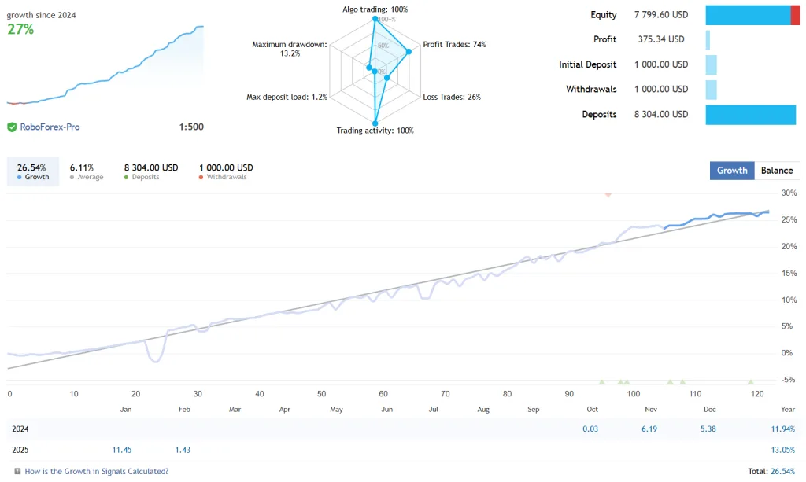Viewport: 806px width, 482px height.
Task: Toggle the Deposits series in chart legend
Action: pos(151,171)
